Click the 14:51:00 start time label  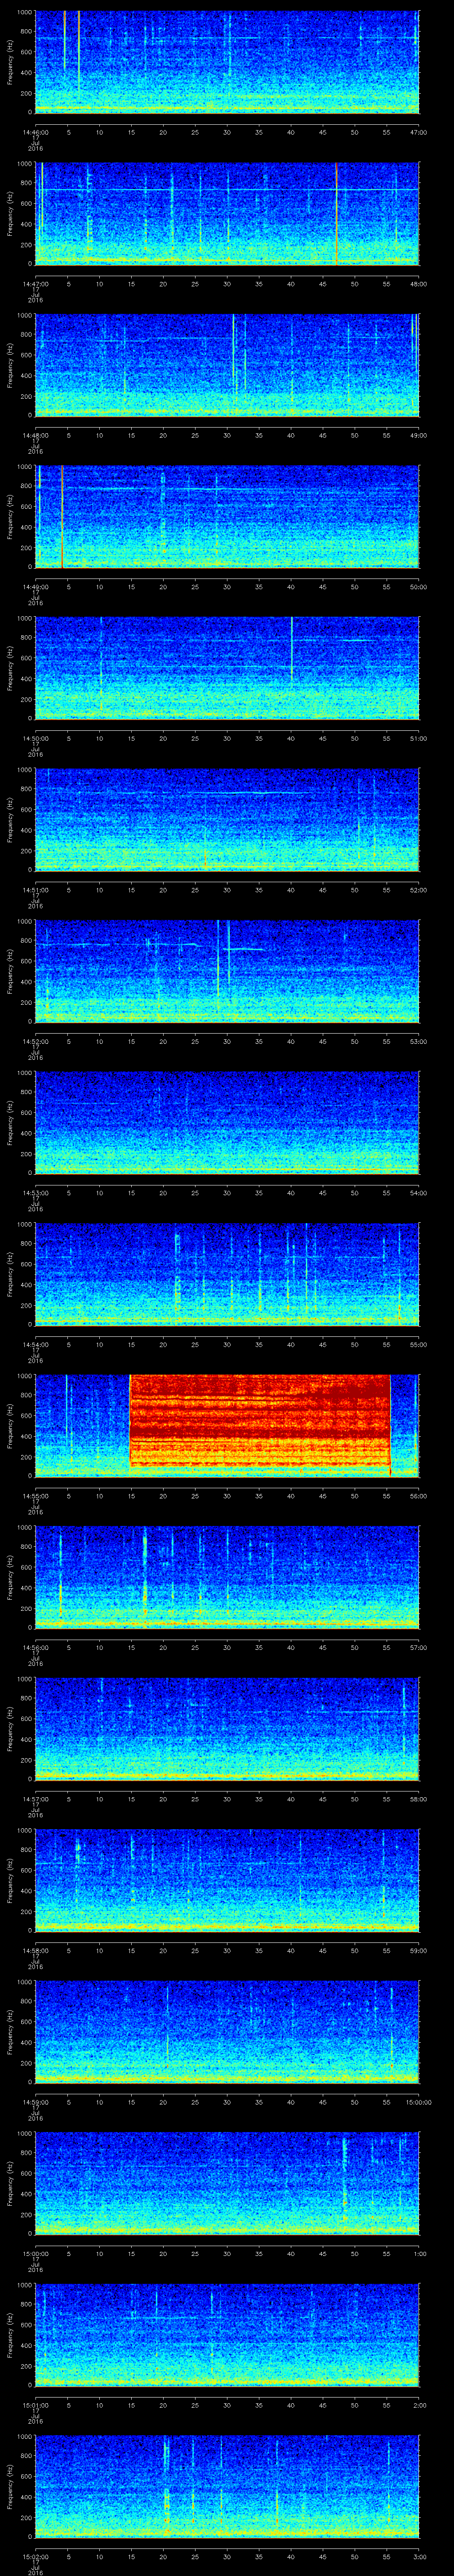[x=36, y=890]
